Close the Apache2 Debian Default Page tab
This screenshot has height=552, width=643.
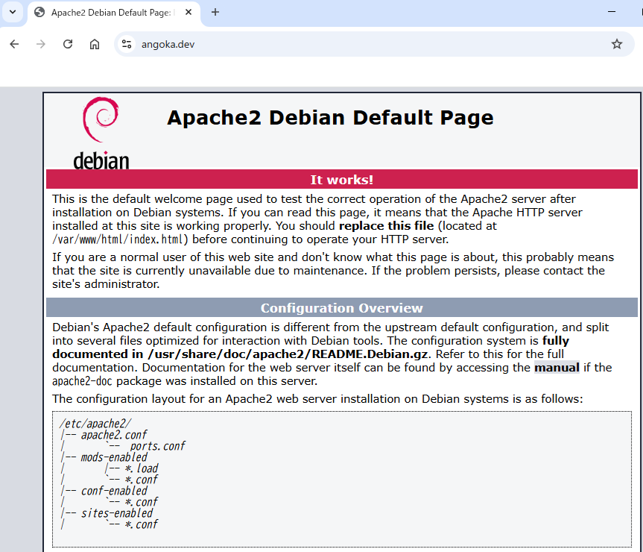(x=189, y=13)
